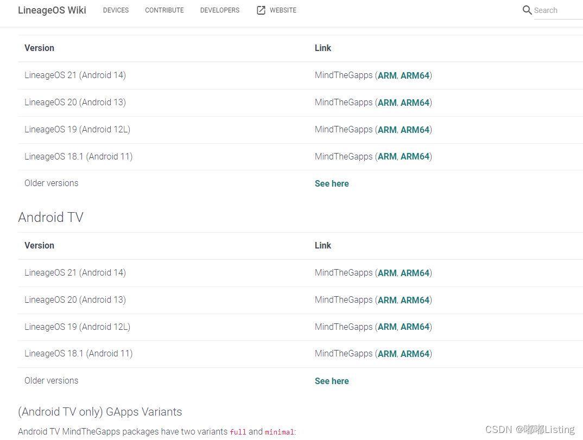Download ARM64 for Android TV LineageOS 20
This screenshot has height=440, width=583.
pyautogui.click(x=415, y=300)
